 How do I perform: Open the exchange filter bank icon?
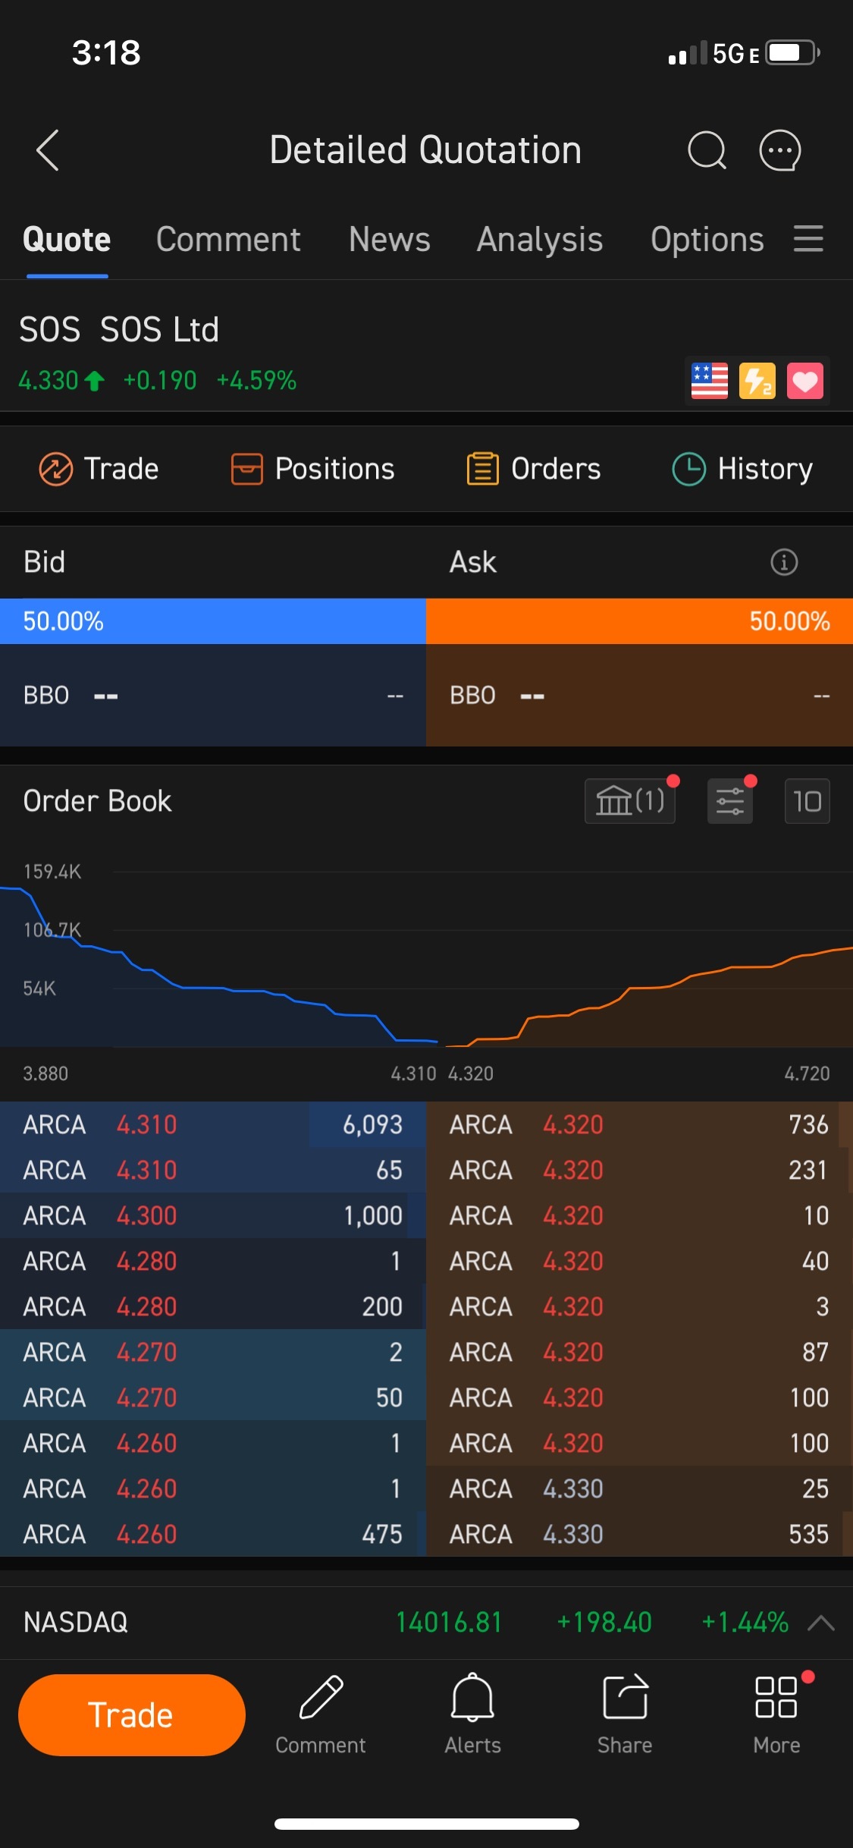click(x=630, y=801)
